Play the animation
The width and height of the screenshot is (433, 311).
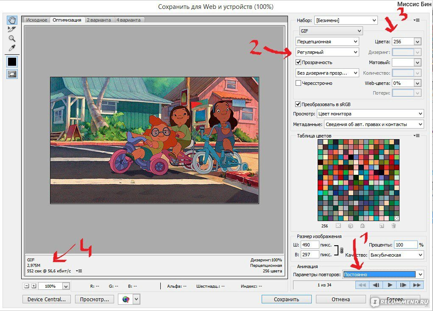(390, 285)
